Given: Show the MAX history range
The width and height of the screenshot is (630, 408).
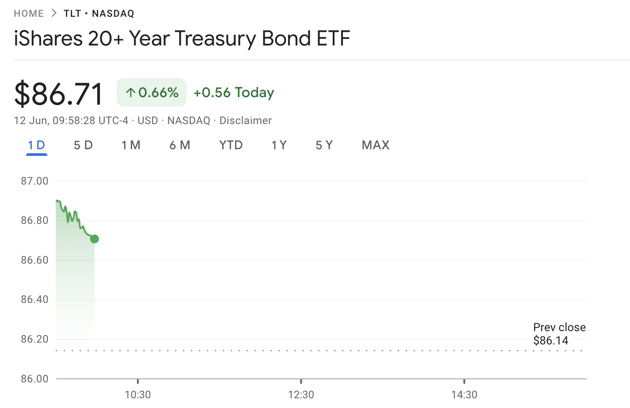Looking at the screenshot, I should click(376, 145).
